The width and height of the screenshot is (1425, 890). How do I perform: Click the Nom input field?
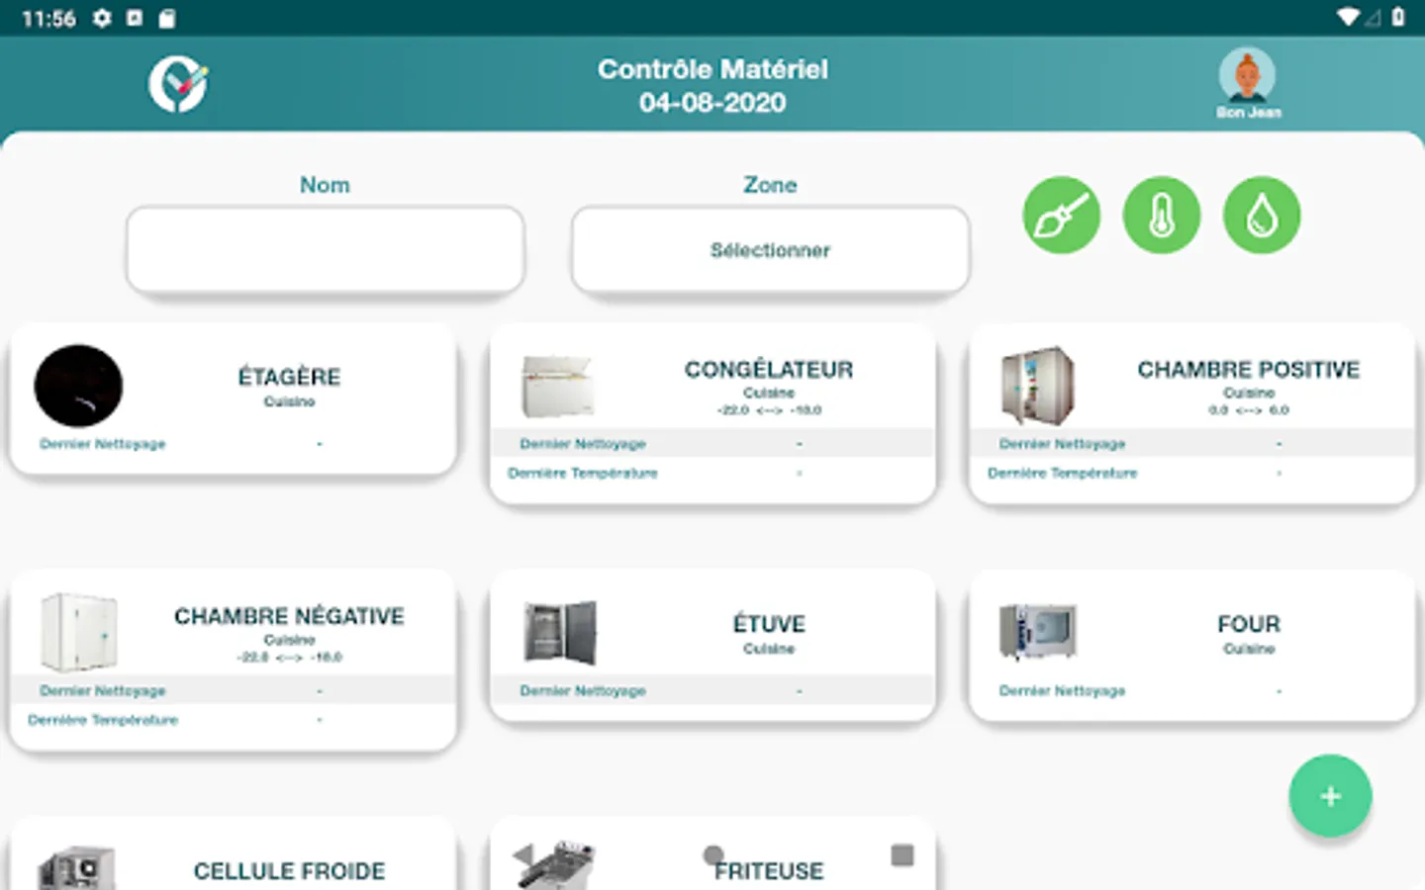click(325, 249)
